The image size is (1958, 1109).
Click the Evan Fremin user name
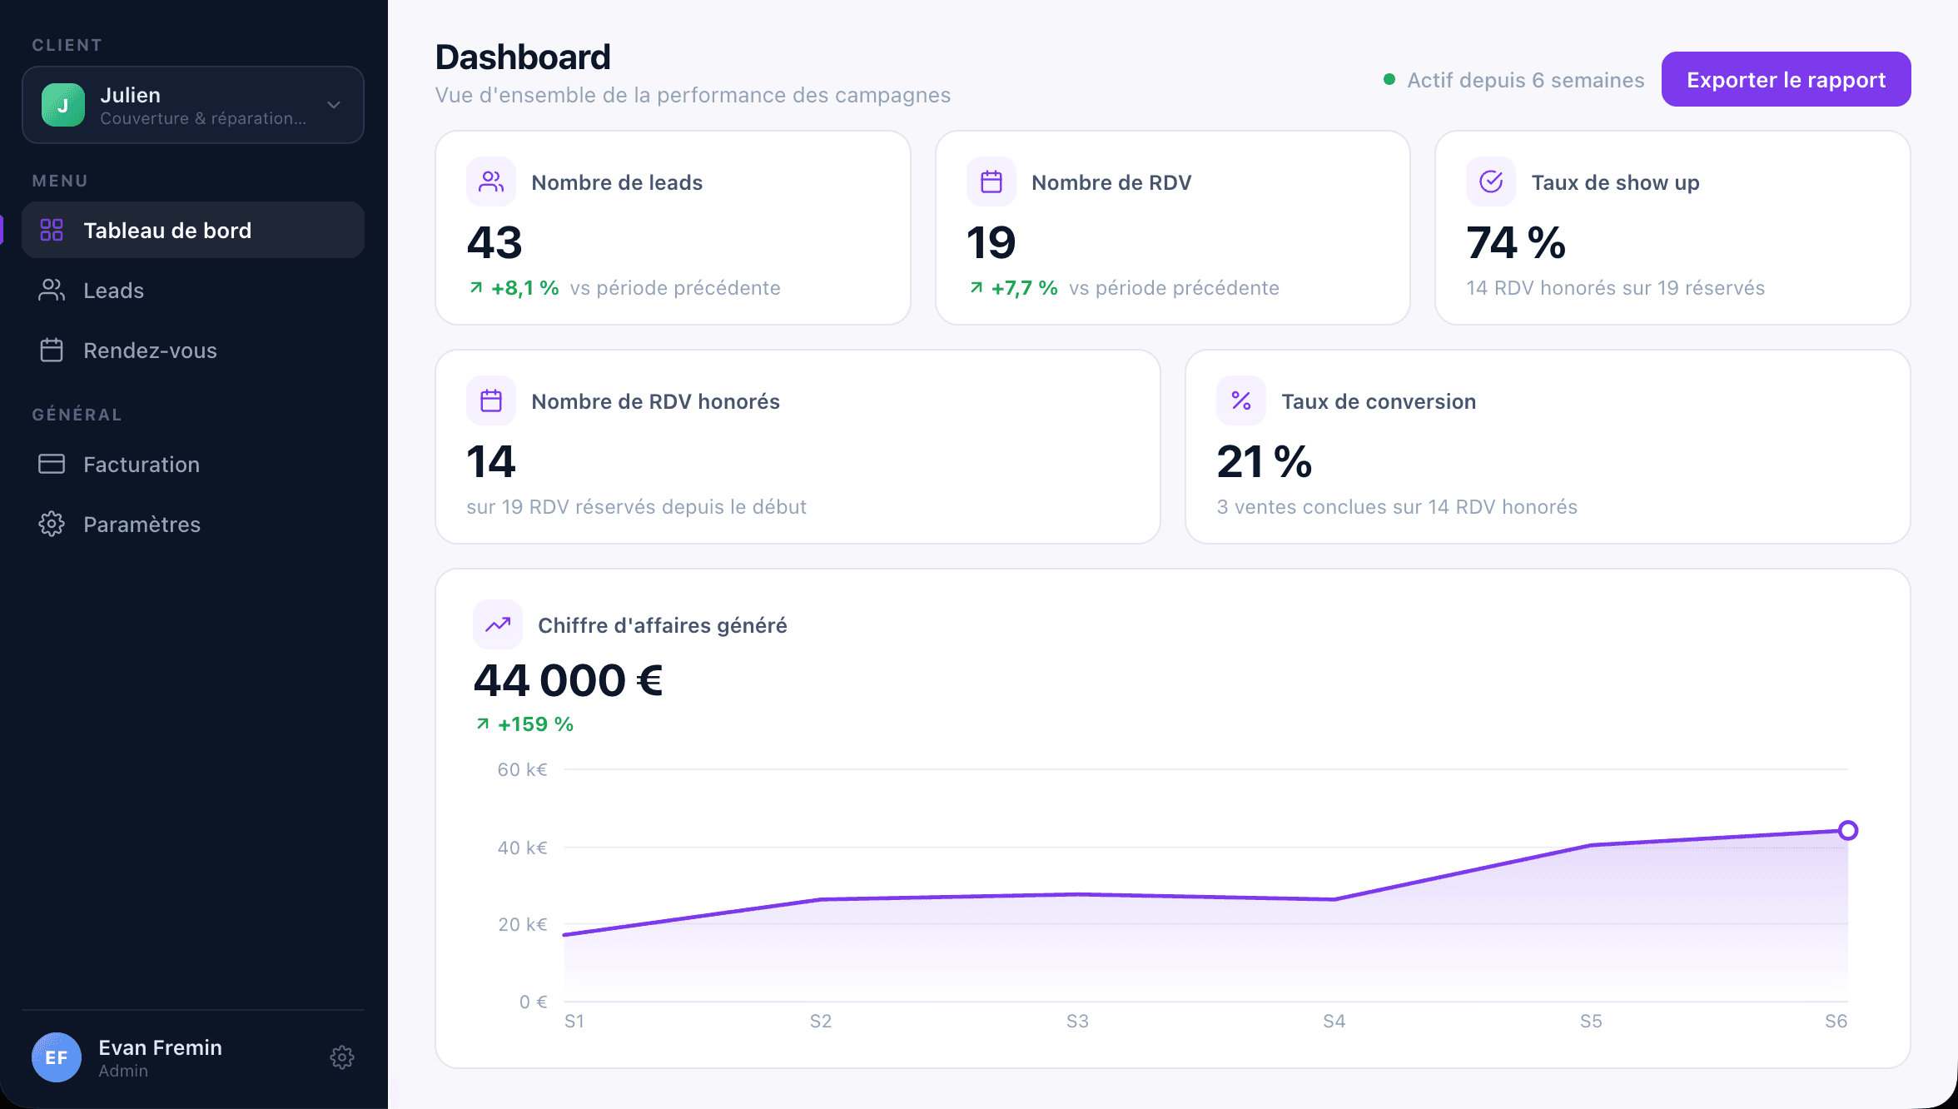click(x=161, y=1047)
